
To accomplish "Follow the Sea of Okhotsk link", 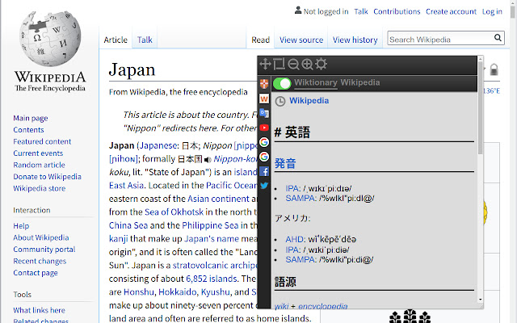I will (x=174, y=212).
